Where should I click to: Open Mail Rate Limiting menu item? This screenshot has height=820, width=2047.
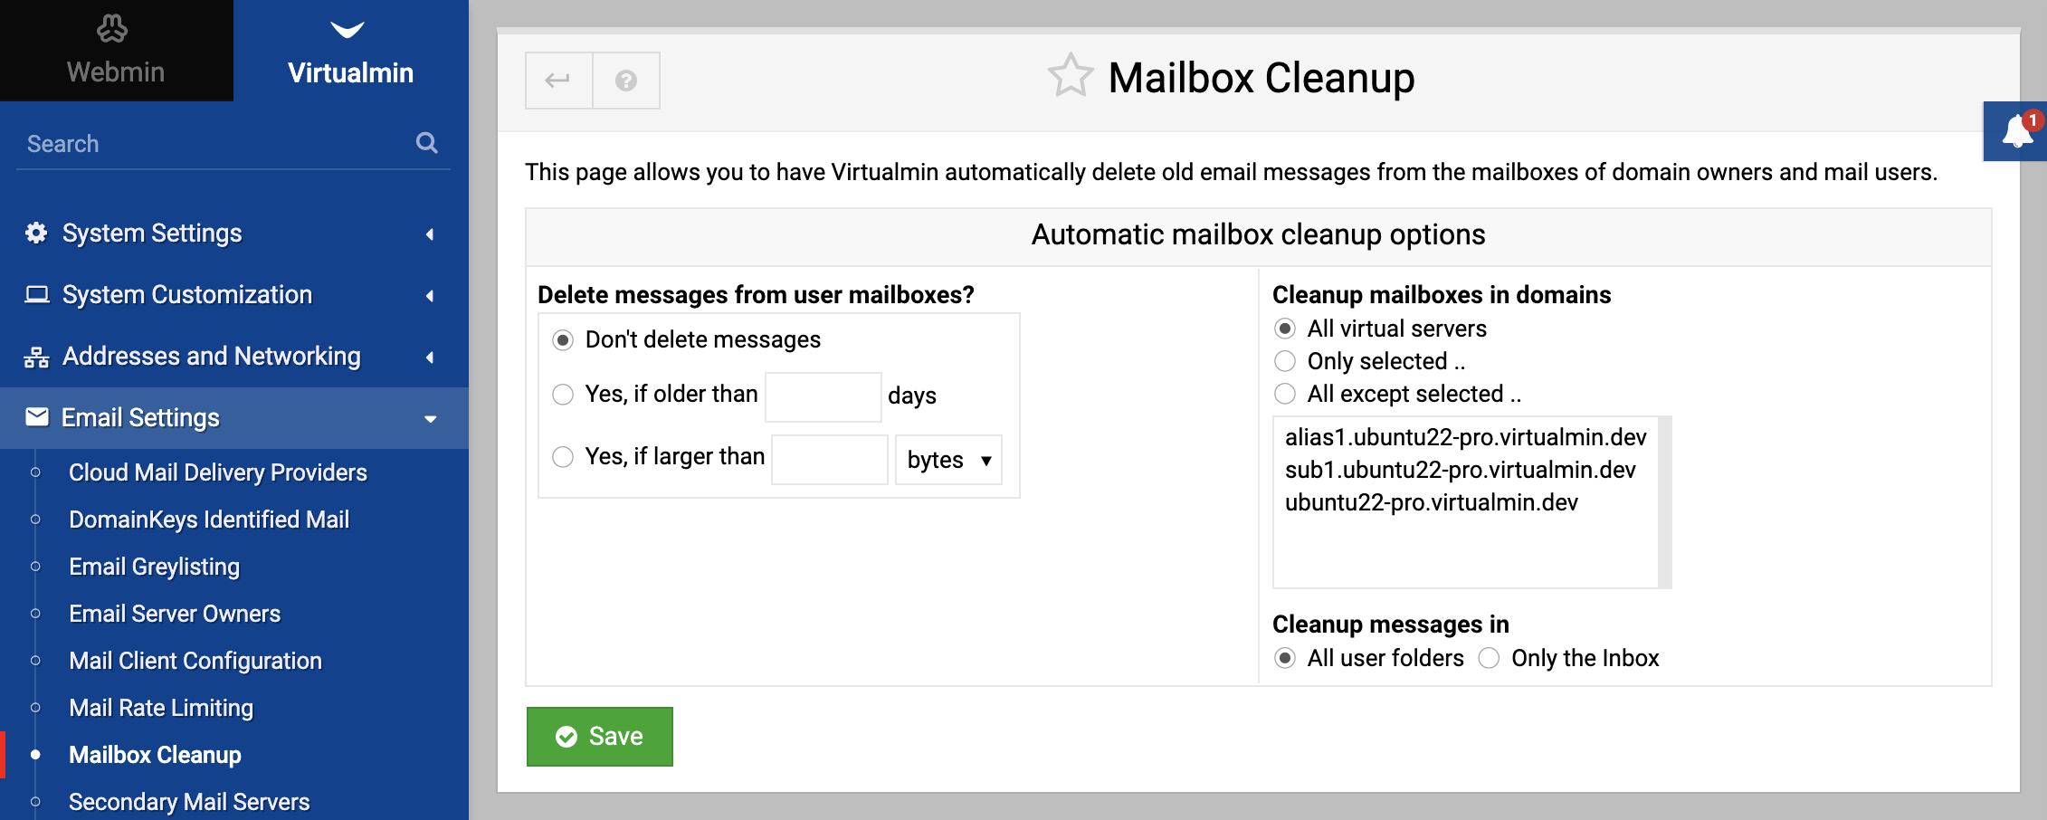tap(161, 708)
